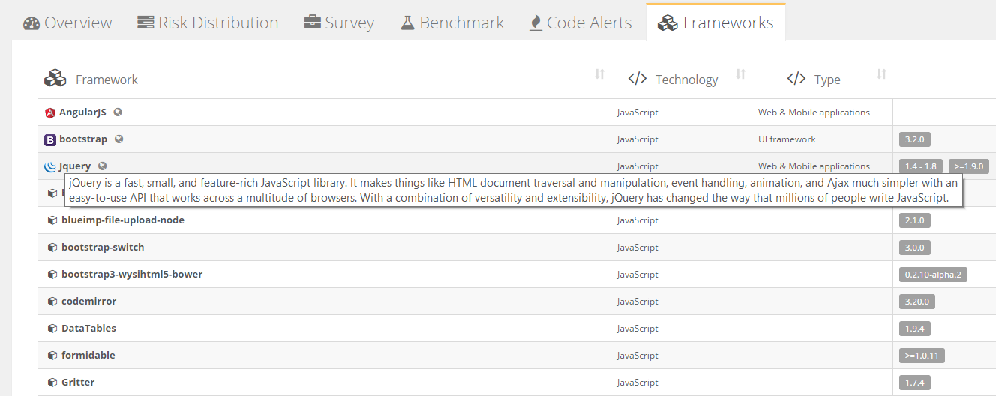
Task: Click the 3.20.0 version badge
Action: pos(917,301)
